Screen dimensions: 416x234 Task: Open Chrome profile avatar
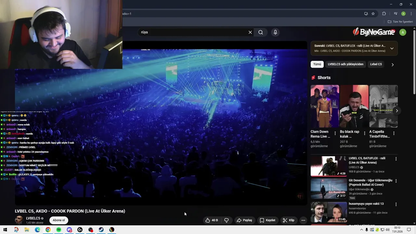[403, 14]
